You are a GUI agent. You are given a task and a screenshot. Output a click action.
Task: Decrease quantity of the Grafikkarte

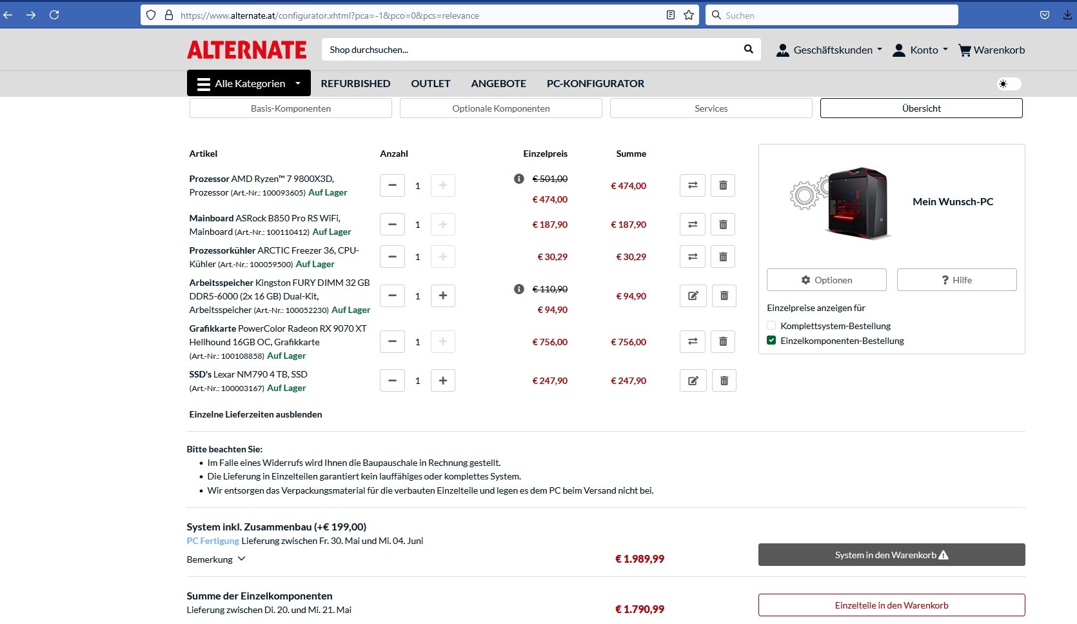click(x=392, y=342)
